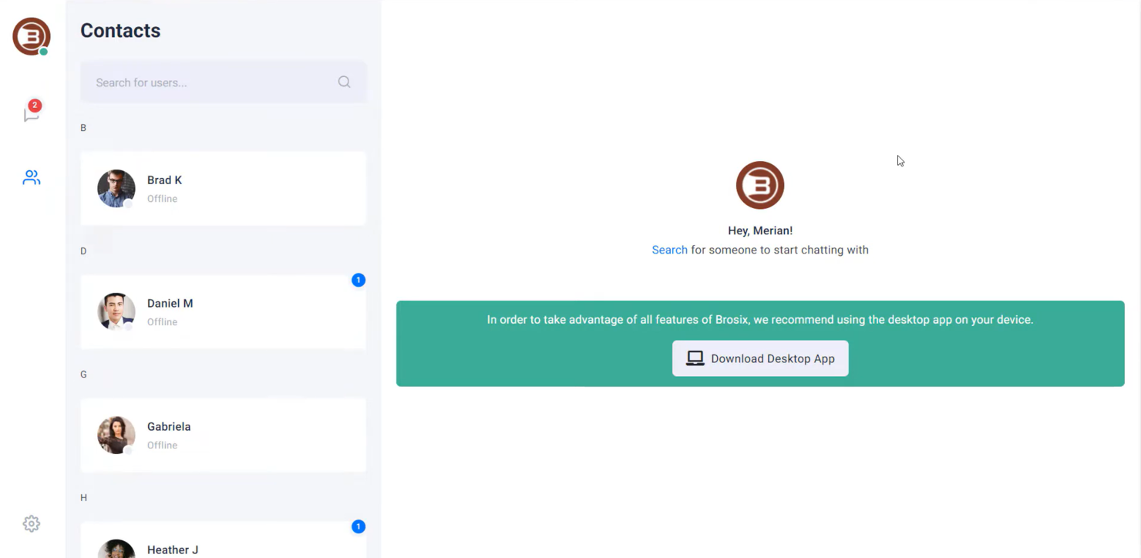Click the magnifier icon in search box
This screenshot has height=558, width=1141.
345,82
